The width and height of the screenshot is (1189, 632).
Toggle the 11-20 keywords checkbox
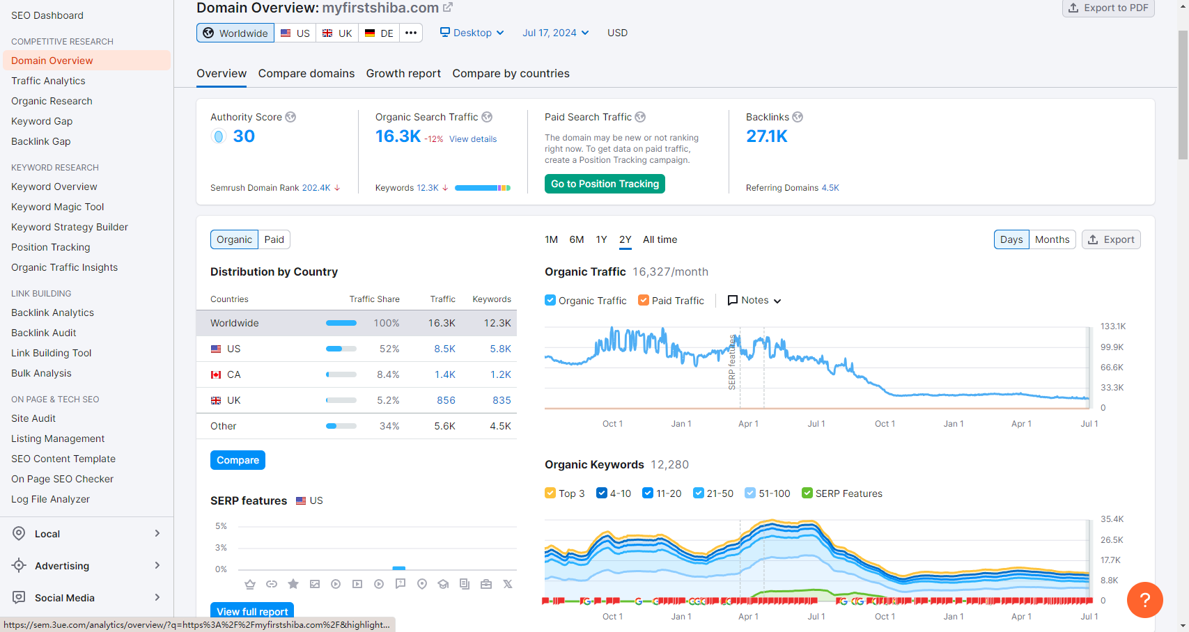(x=648, y=493)
